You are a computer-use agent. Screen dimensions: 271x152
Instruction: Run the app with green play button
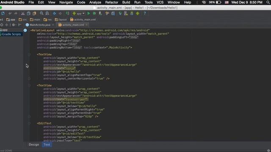pyautogui.click(x=88, y=14)
